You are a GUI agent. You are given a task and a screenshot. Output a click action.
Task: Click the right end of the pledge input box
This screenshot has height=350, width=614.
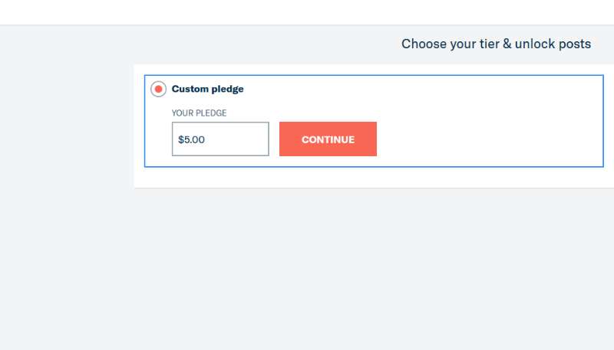(259, 139)
